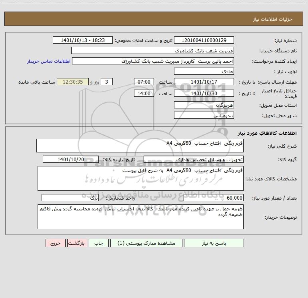The height and width of the screenshot is (298, 308).
Task: Click the ساعت باقی مانده label
Action: click(x=37, y=82)
